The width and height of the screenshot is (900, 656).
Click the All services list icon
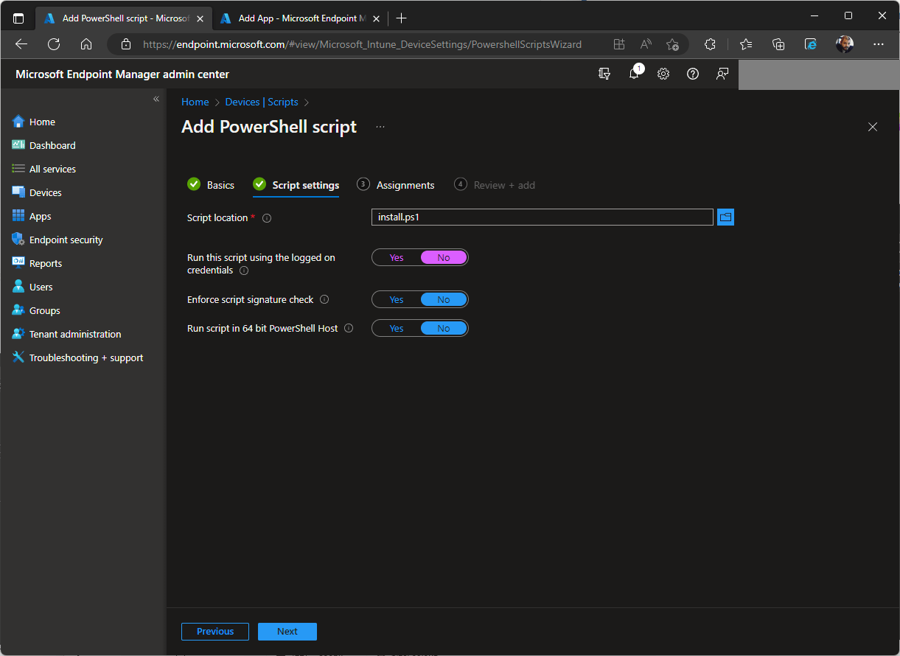[x=18, y=169]
